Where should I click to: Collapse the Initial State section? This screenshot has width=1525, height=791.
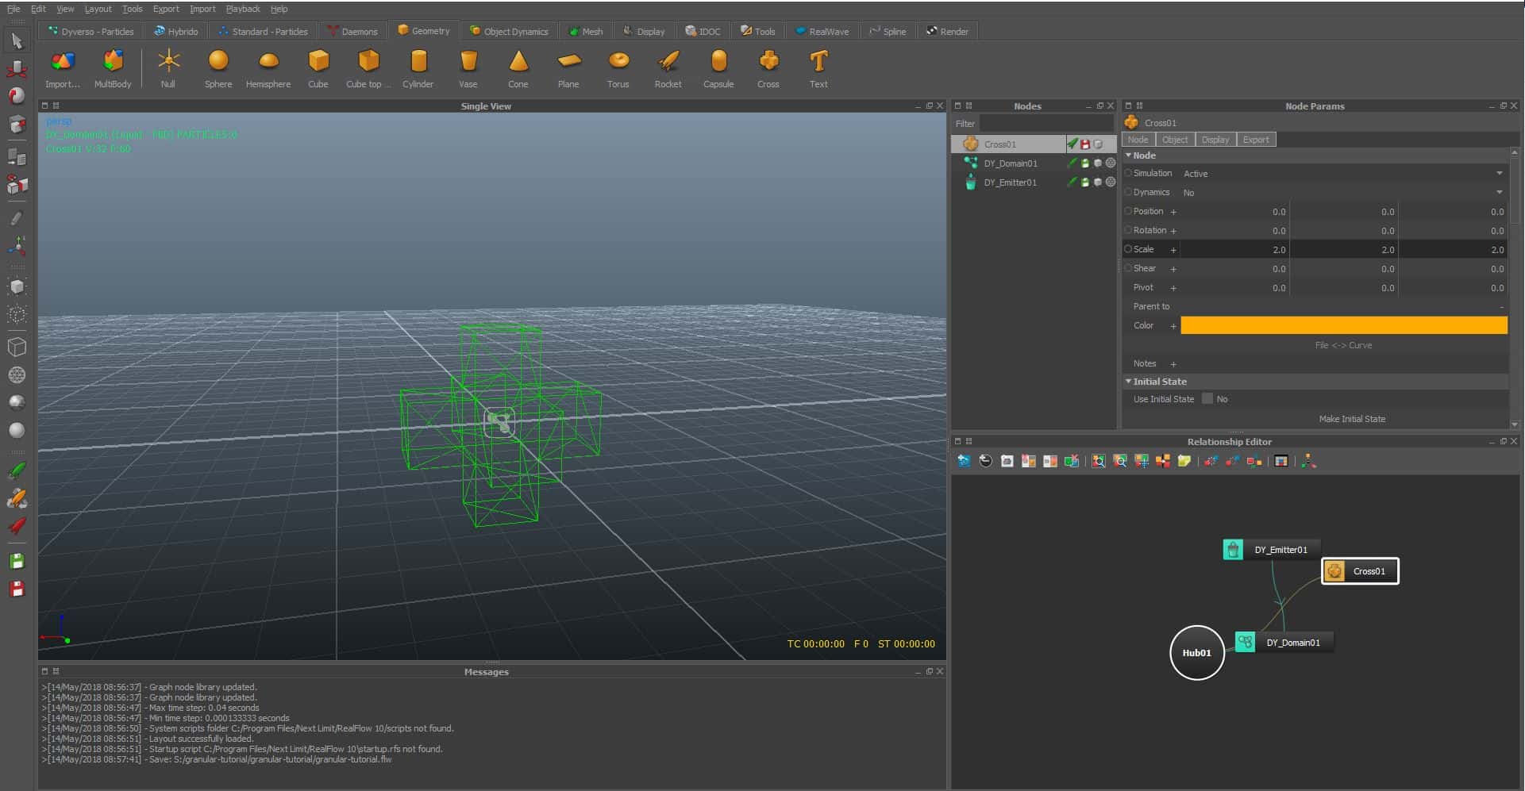[x=1129, y=382]
